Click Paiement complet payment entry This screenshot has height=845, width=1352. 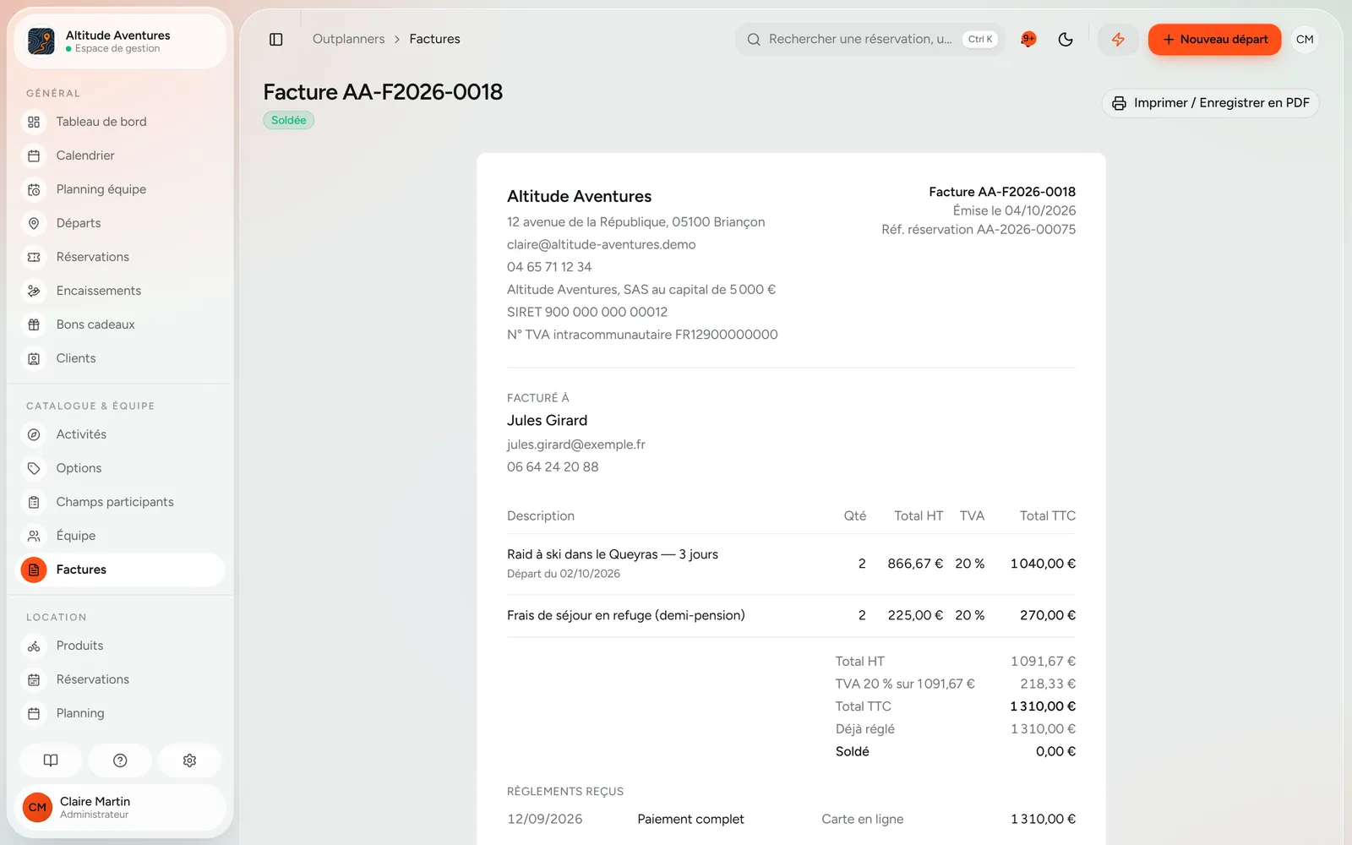pos(690,819)
